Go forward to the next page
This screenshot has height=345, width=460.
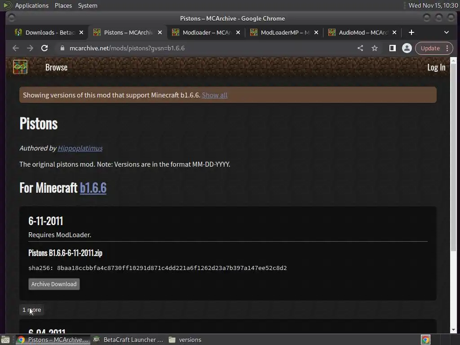pyautogui.click(x=30, y=48)
